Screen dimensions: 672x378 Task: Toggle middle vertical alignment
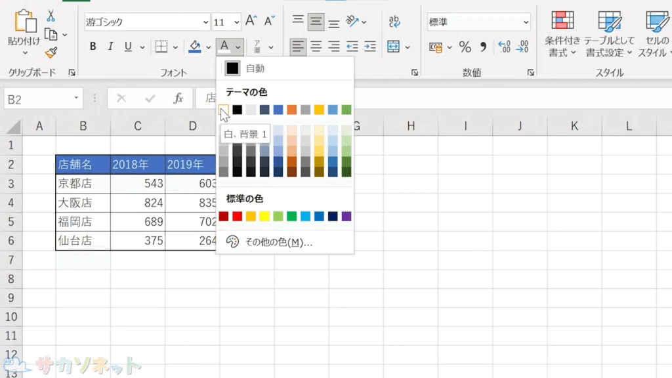tap(316, 22)
